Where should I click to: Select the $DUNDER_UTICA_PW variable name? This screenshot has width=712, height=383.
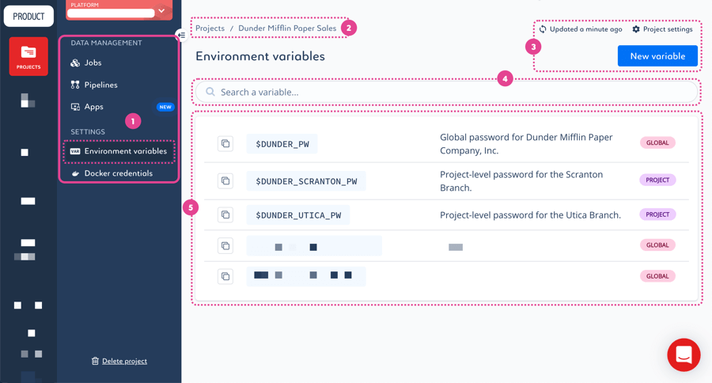tap(298, 215)
